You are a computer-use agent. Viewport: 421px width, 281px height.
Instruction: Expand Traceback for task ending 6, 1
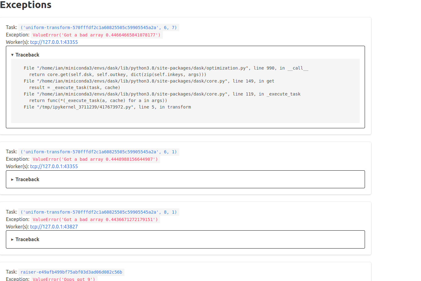tap(25, 179)
